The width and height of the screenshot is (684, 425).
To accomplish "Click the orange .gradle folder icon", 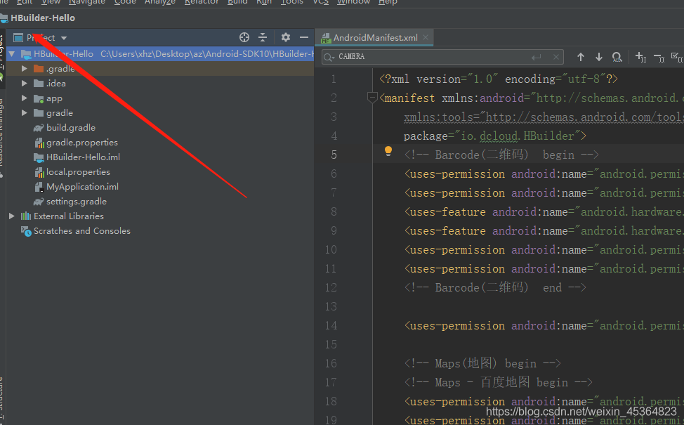I will pyautogui.click(x=39, y=69).
